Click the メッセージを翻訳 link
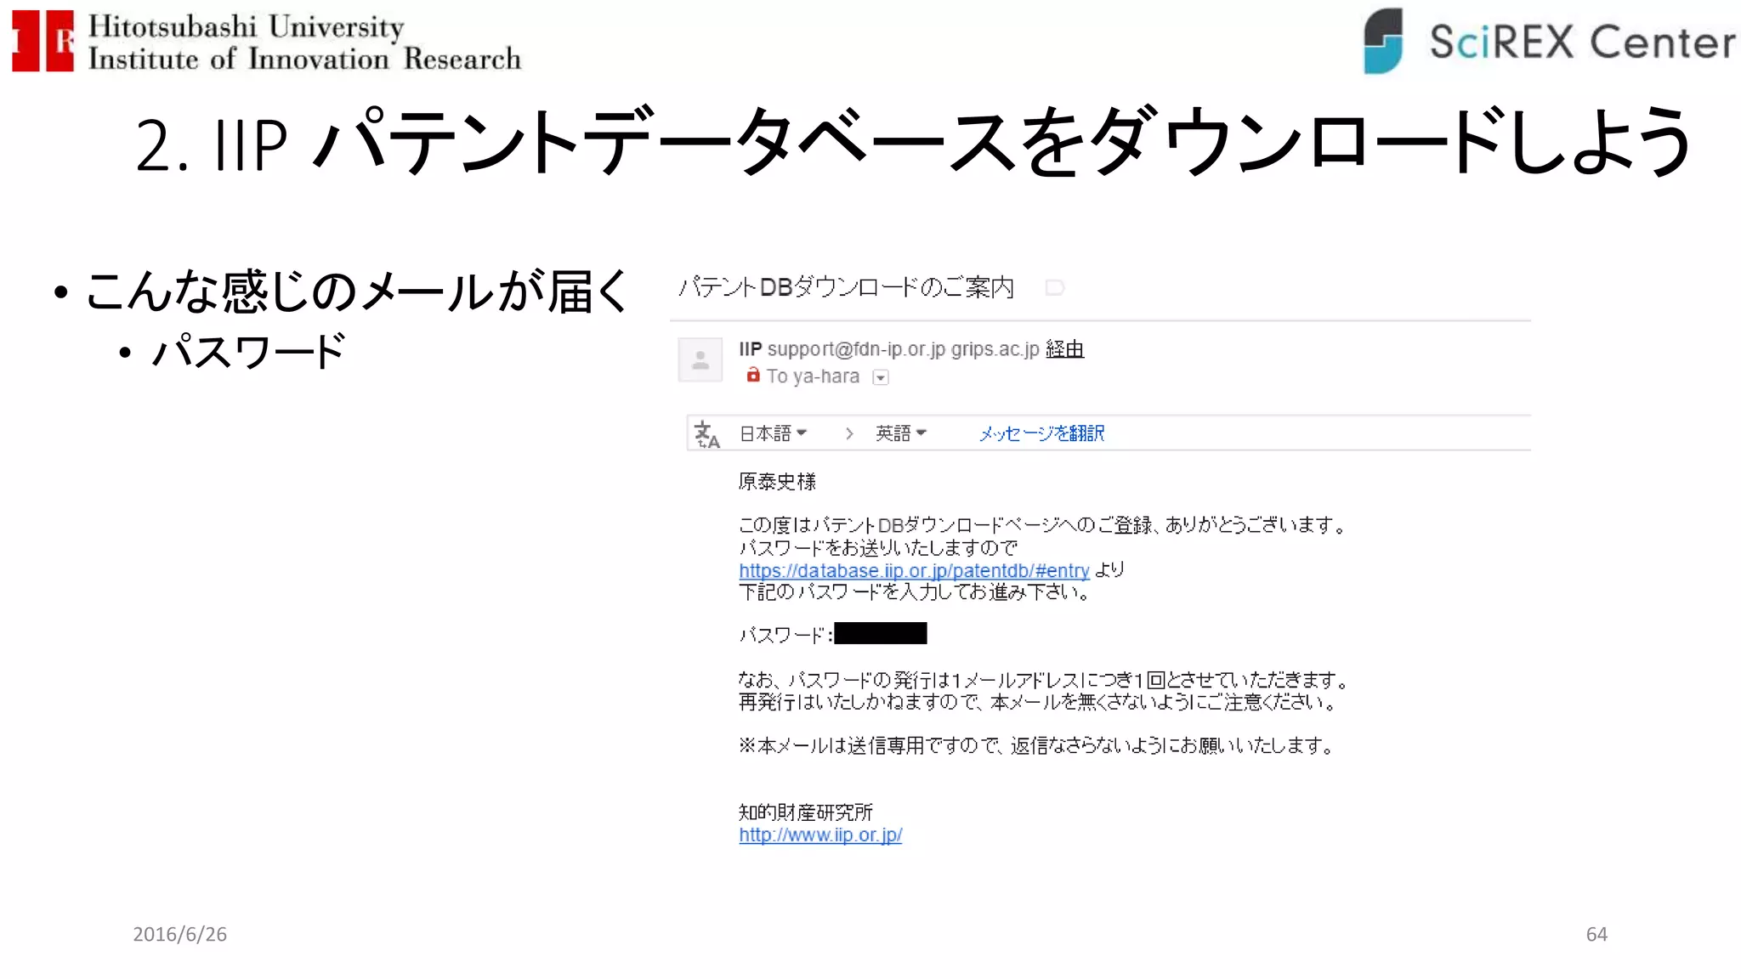 tap(1041, 433)
